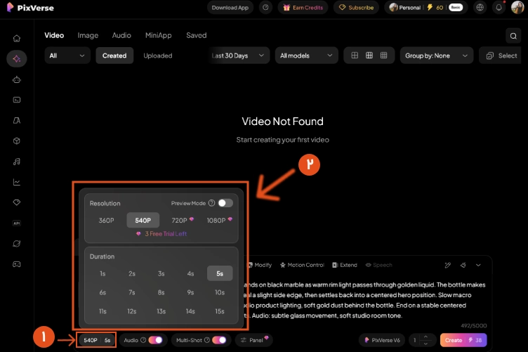
Task: Open the globe language icon
Action: (x=480, y=8)
